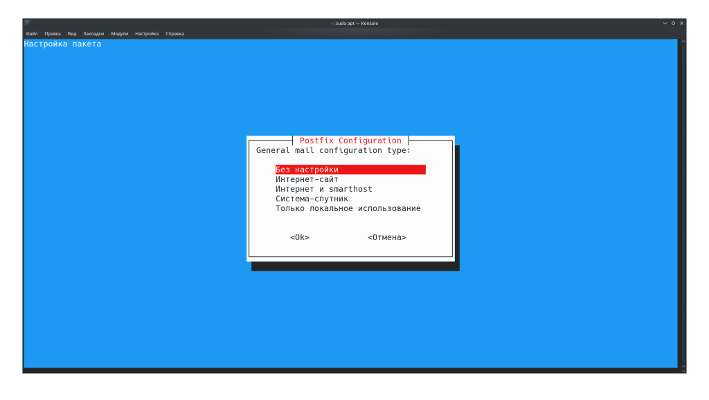Screen dimensions: 709x400
Task: Select the 'Без настройки' option
Action: click(x=350, y=170)
